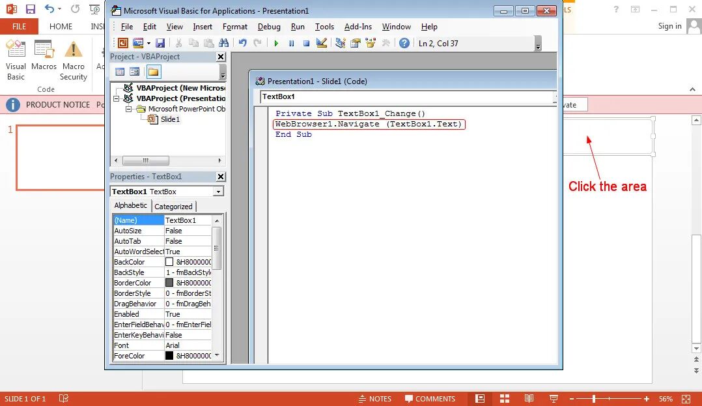Click View Code icon in Project panel
The image size is (702, 406).
120,72
